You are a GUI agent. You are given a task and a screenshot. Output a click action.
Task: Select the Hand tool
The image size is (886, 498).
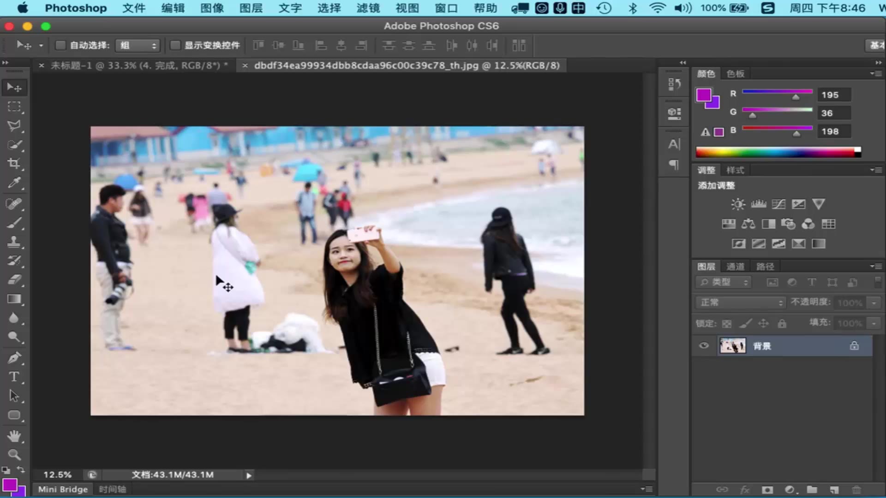pyautogui.click(x=14, y=436)
